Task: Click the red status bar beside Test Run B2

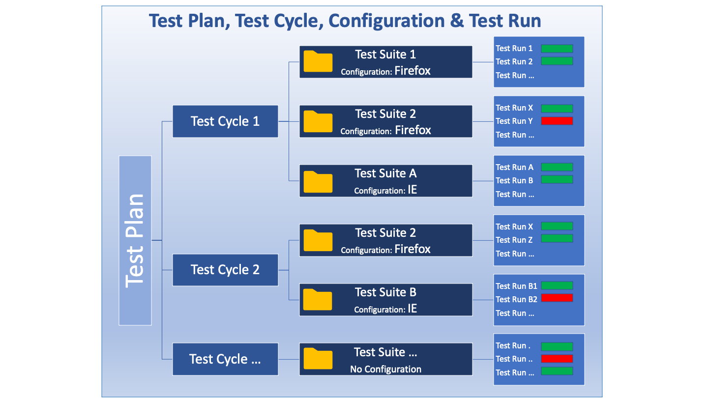Action: click(x=557, y=298)
